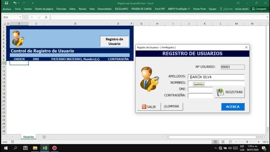Click the ORDEN column header cell
This screenshot has height=152, width=270.
19,59
